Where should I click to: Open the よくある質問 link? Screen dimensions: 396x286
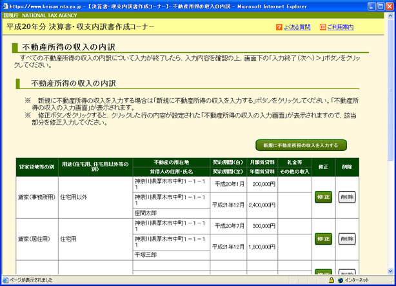pyautogui.click(x=297, y=28)
